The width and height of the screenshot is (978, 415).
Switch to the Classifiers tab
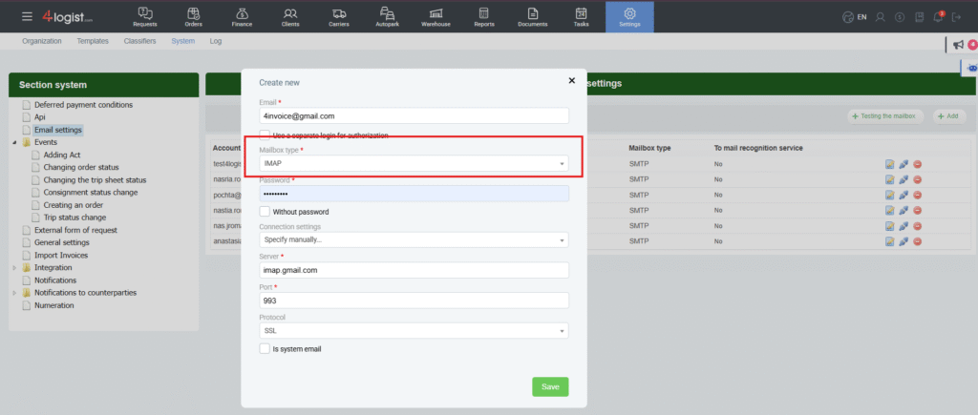[142, 42]
